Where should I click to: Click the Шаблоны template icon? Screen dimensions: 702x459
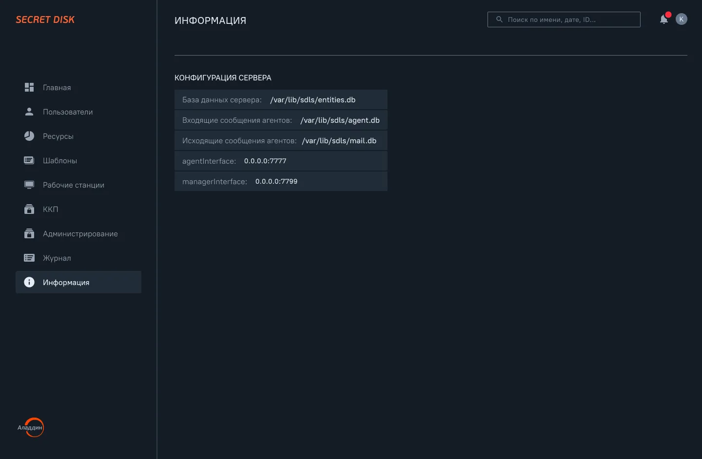click(x=29, y=160)
